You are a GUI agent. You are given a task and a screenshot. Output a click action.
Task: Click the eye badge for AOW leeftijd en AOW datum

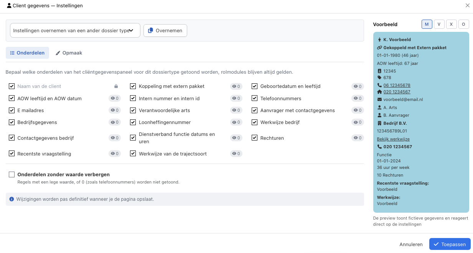[x=115, y=99]
